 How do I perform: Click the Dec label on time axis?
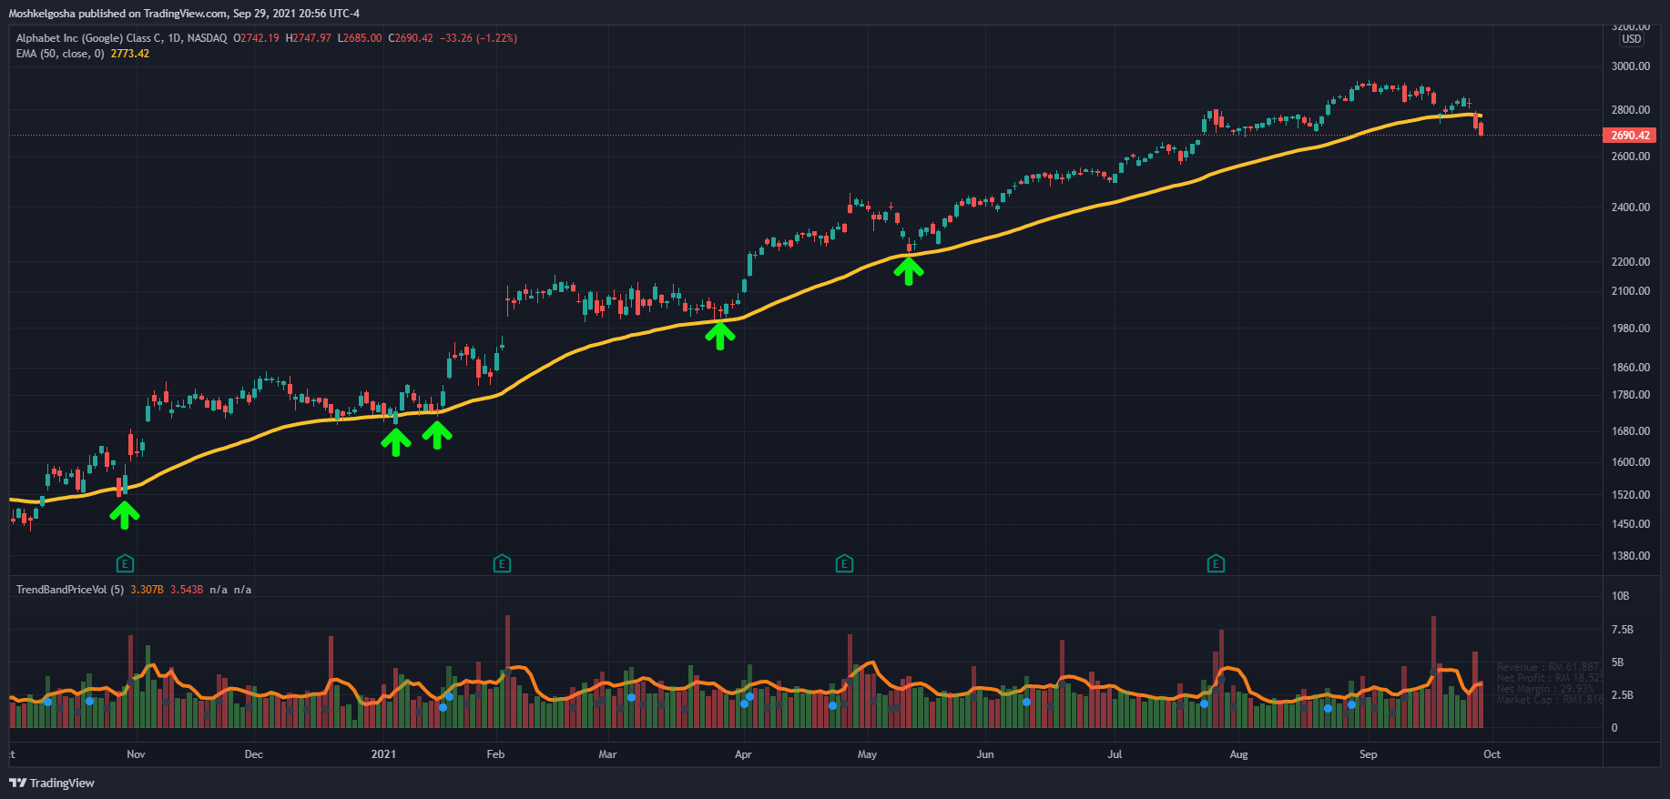pos(254,754)
